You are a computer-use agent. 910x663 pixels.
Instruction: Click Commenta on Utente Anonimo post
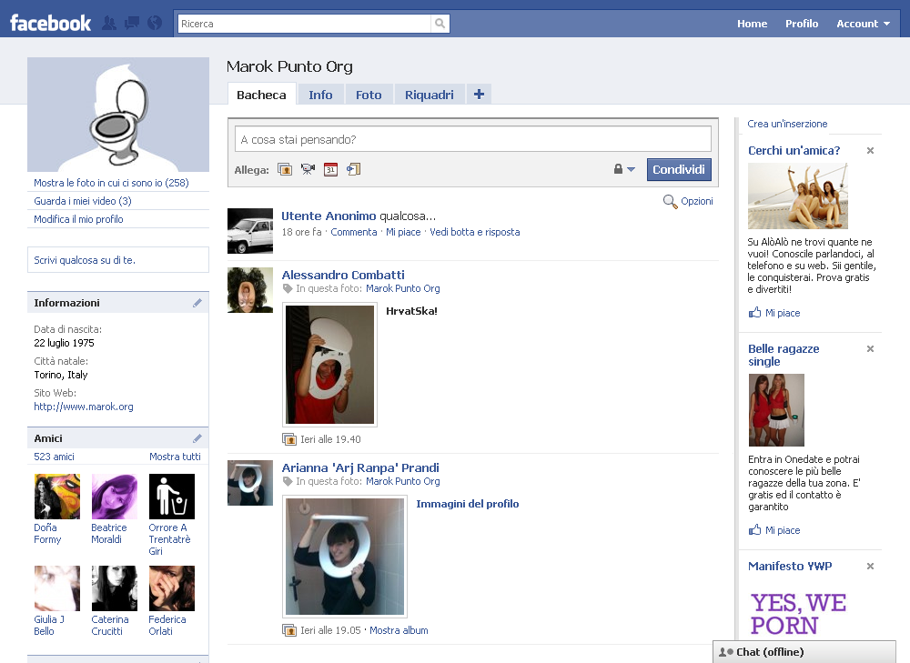click(354, 232)
